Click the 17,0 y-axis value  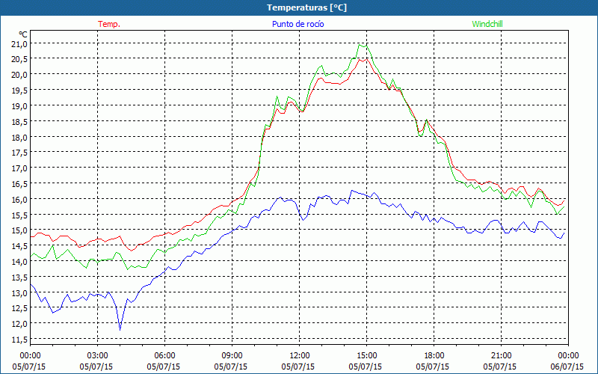coord(20,168)
